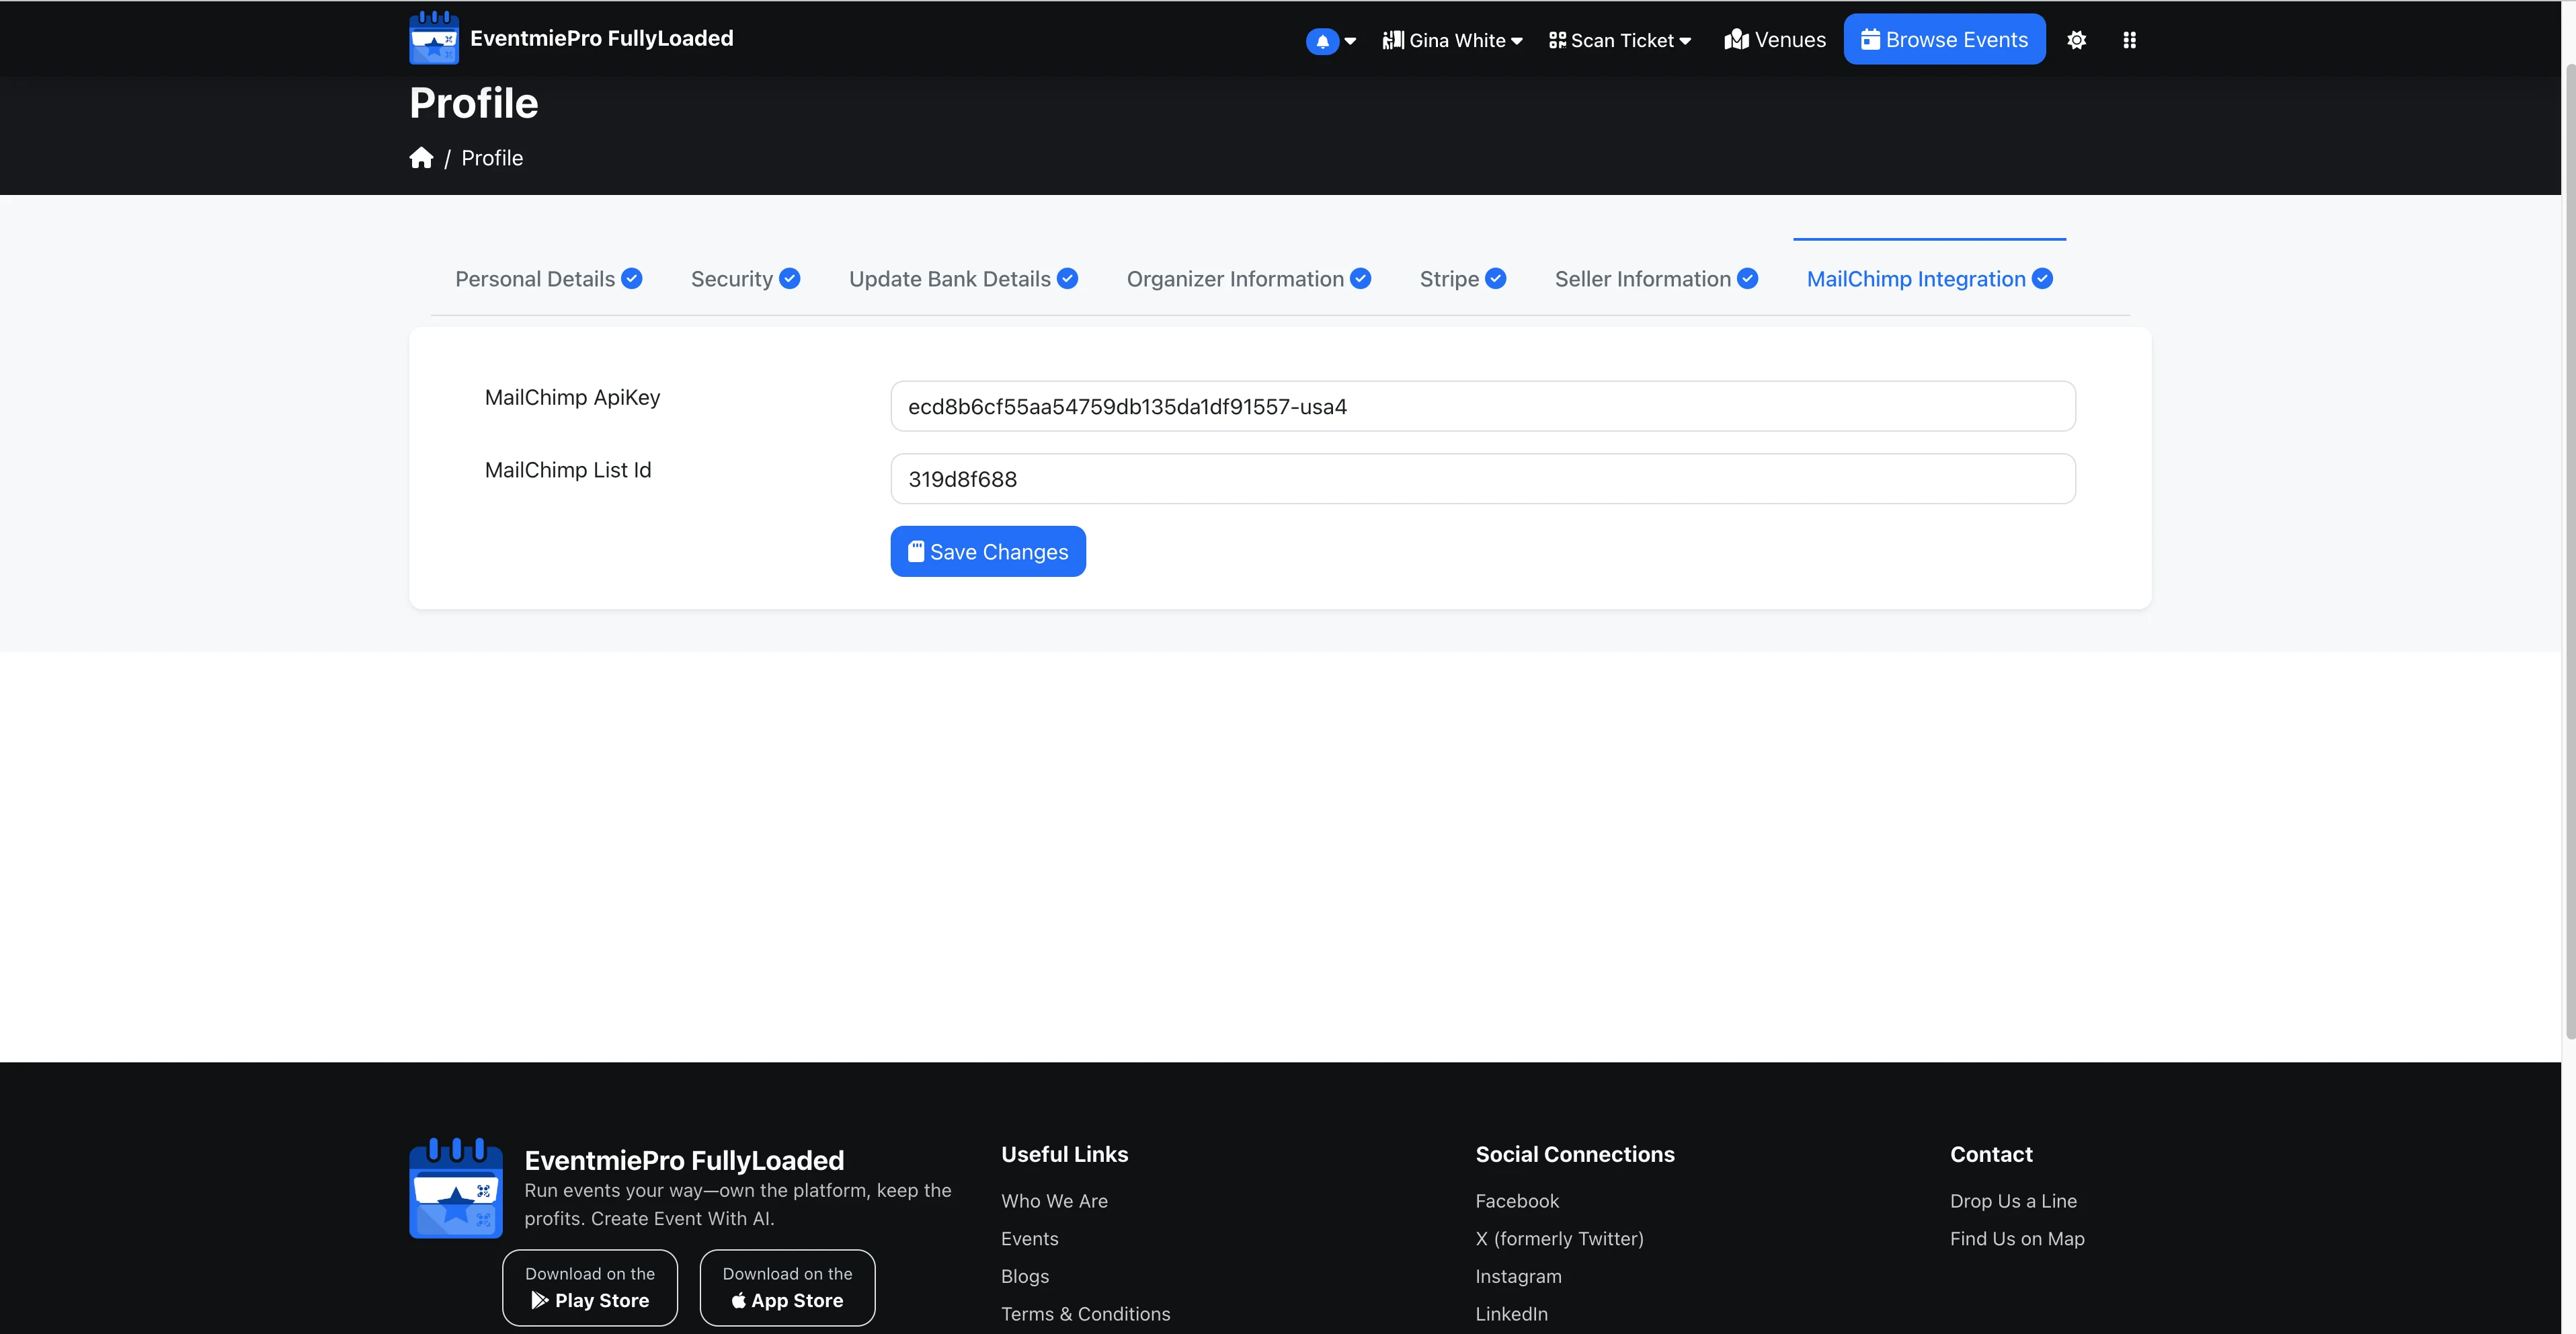Screen dimensions: 2576x1334
Task: Open the footer Blogs link
Action: tap(1025, 1277)
